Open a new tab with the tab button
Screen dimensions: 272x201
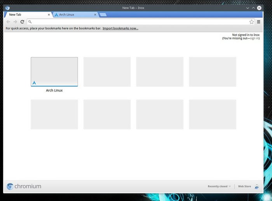click(103, 15)
